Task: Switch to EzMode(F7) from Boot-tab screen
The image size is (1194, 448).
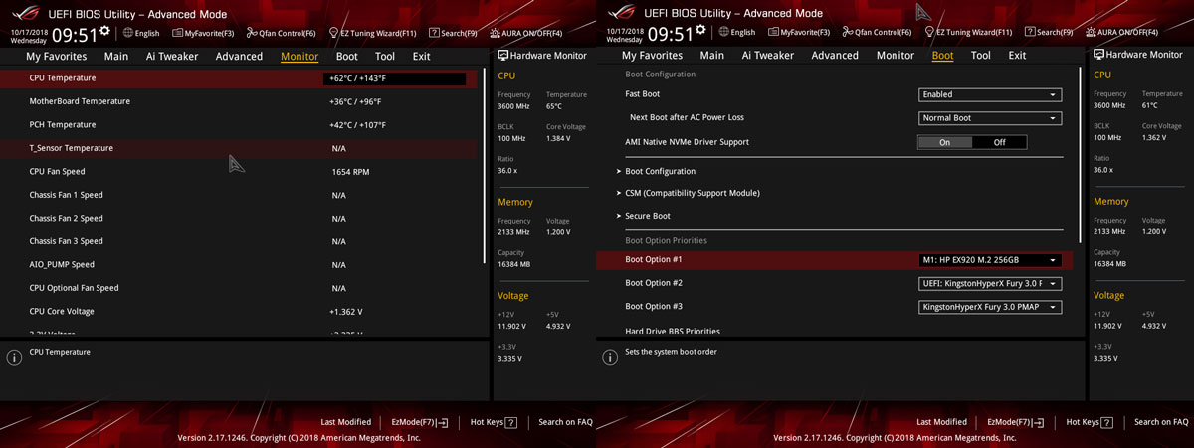Action: pyautogui.click(x=1015, y=422)
